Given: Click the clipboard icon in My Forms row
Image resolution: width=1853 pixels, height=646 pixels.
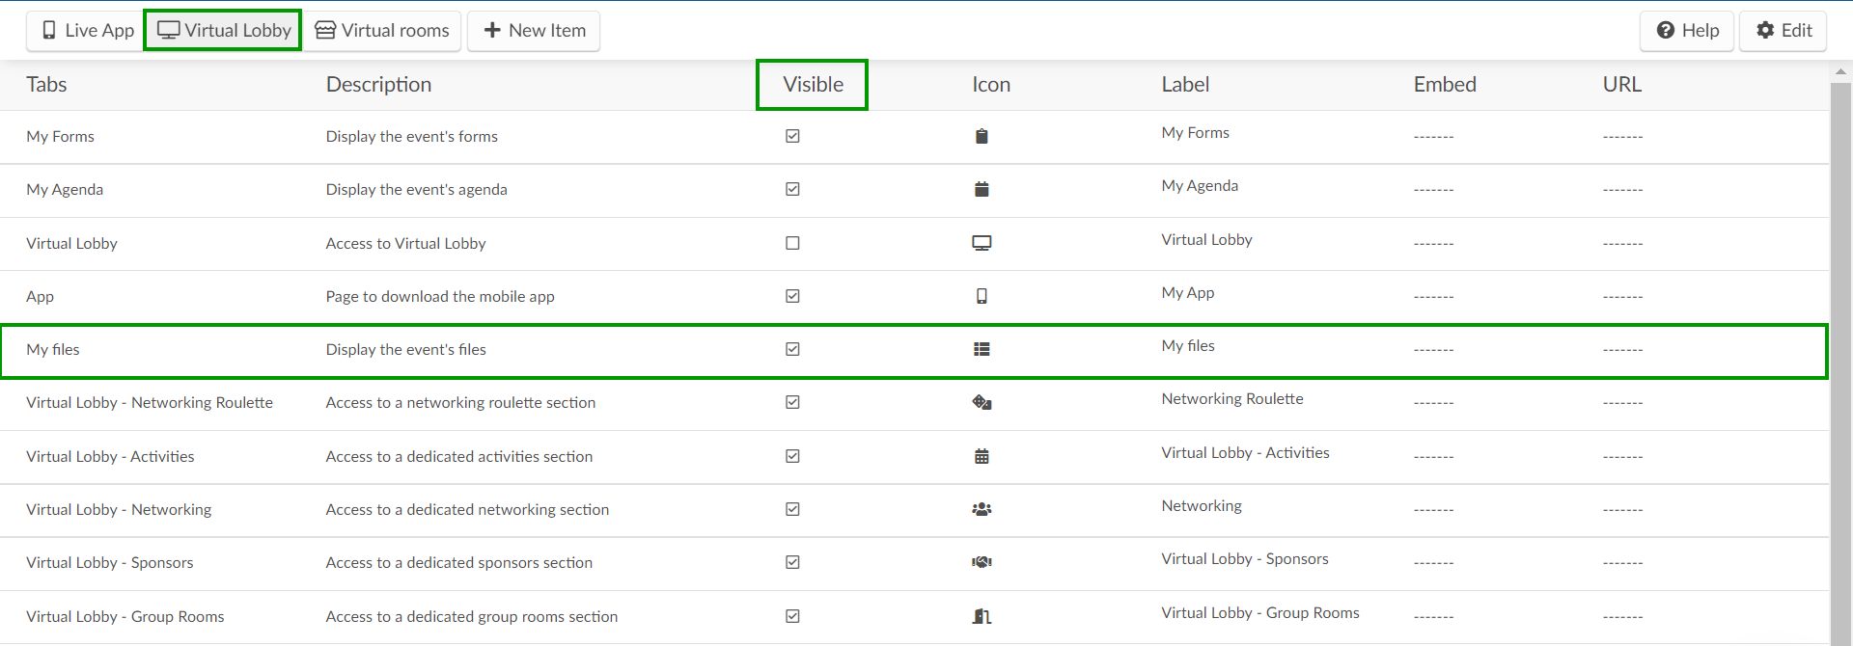Looking at the screenshot, I should (982, 136).
